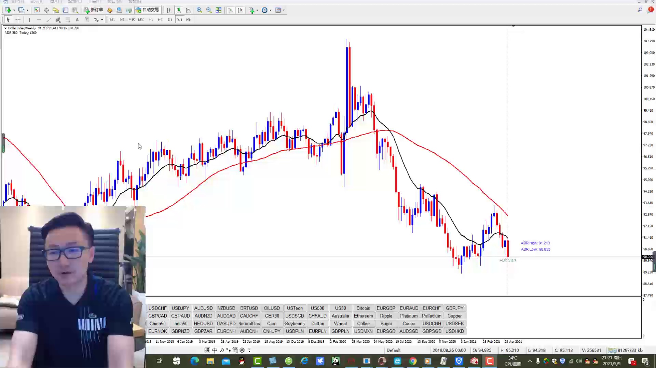Image resolution: width=656 pixels, height=368 pixels.
Task: Open the Market Watch window icon
Action: [37, 10]
